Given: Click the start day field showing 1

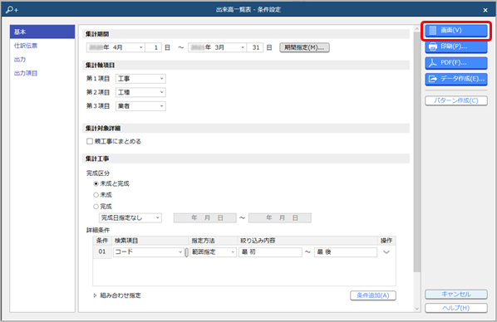Looking at the screenshot, I should (x=154, y=47).
